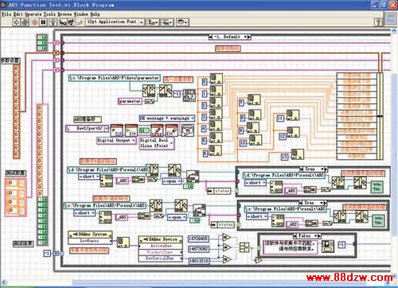Viewport: 398px width, 288px height.
Task: Open the Reorder objects toolbar tool
Action: point(182,22)
